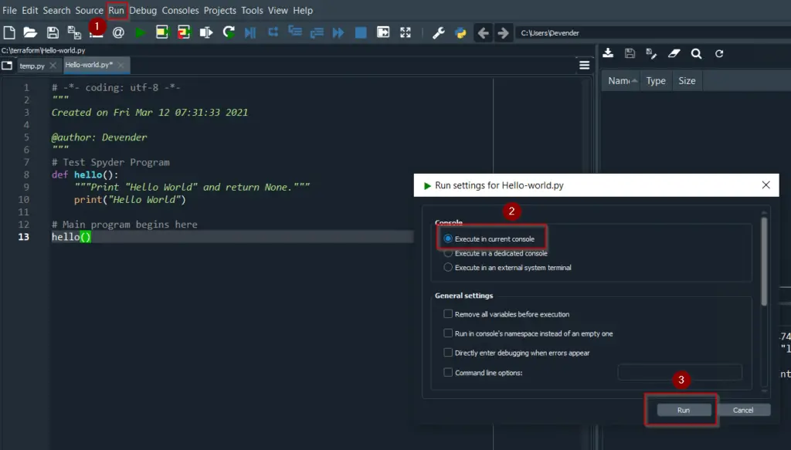The image size is (791, 450).
Task: Save Hello-world.py with the floppy disk icon
Action: click(52, 32)
